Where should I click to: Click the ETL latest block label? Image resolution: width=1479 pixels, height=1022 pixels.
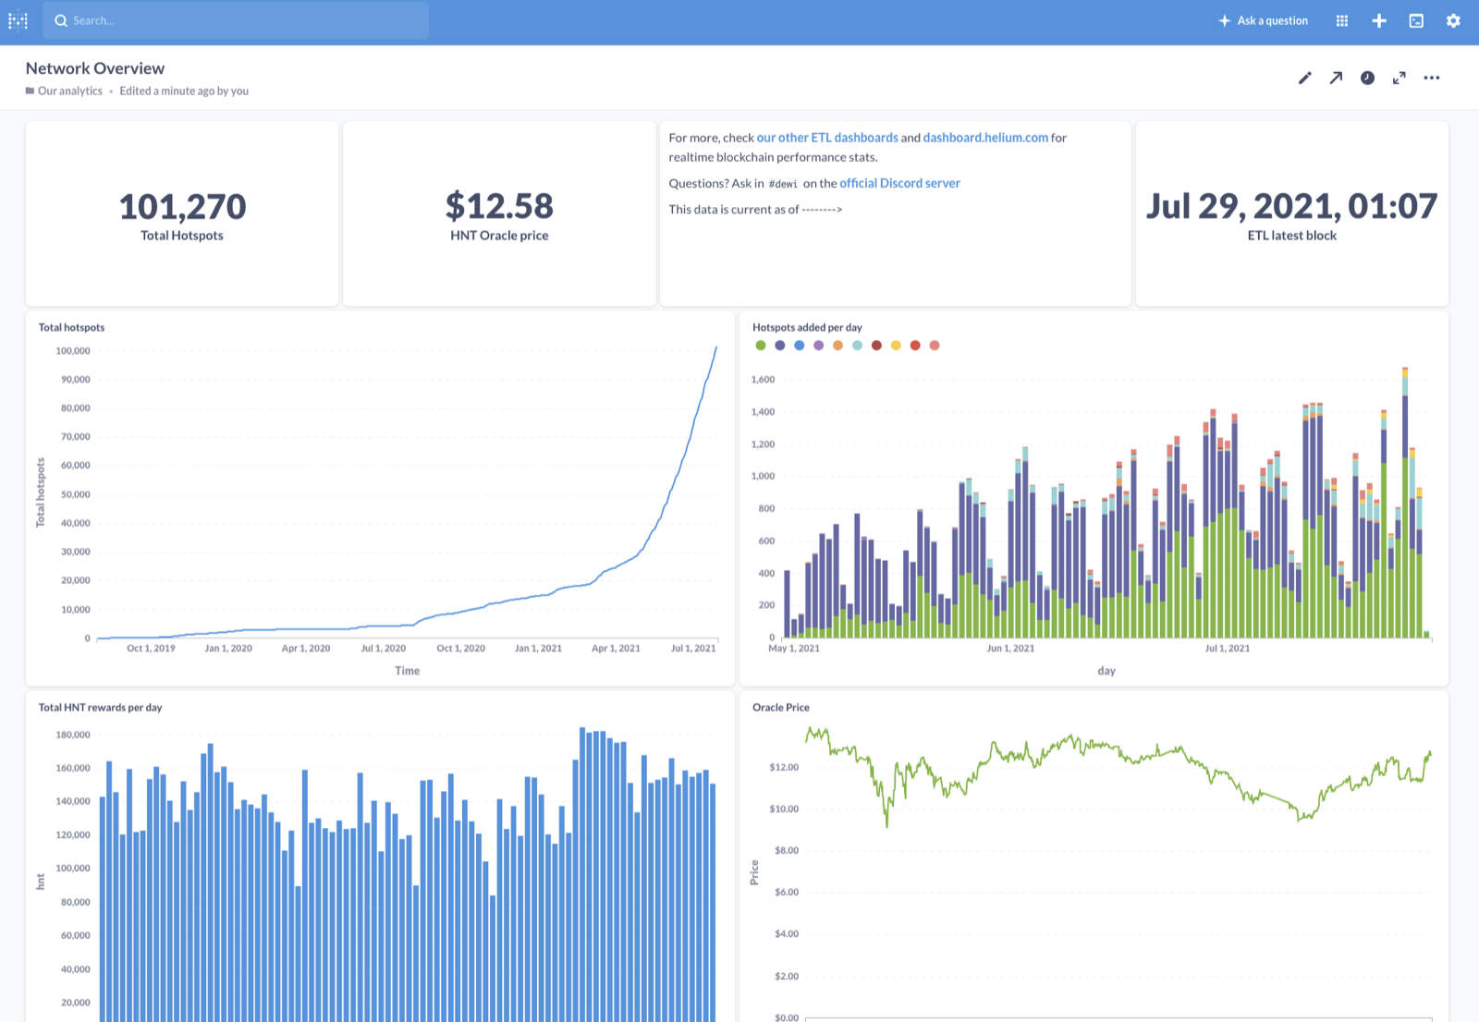point(1291,236)
